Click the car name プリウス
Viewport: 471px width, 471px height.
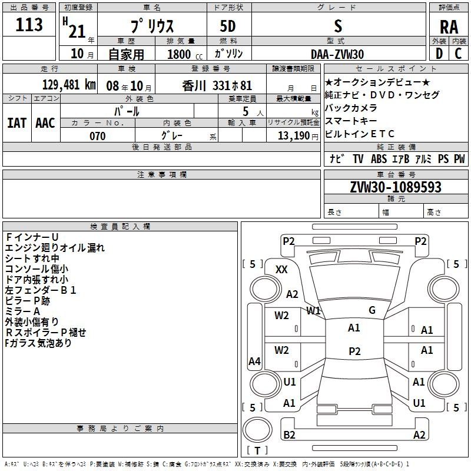point(152,25)
